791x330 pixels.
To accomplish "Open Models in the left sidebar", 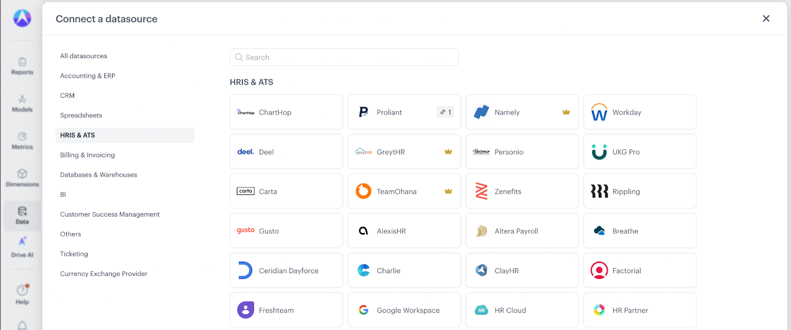I will (x=22, y=104).
